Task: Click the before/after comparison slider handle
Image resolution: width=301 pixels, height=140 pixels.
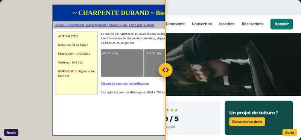Action: [166, 70]
